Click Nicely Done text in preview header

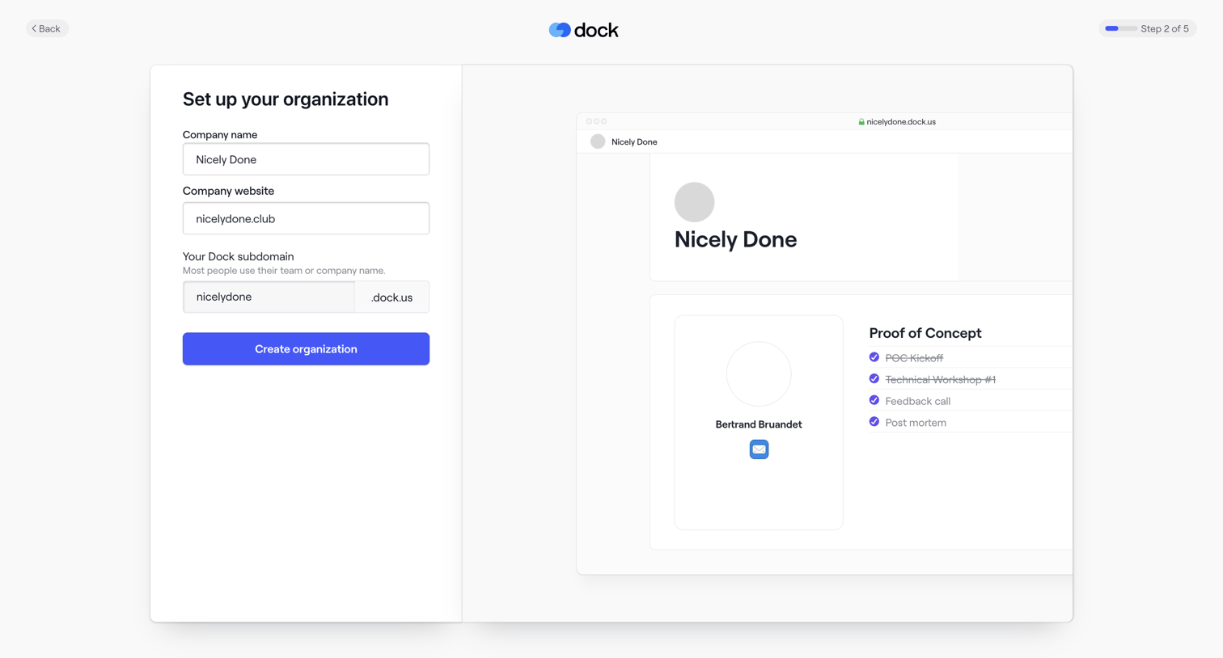click(634, 141)
